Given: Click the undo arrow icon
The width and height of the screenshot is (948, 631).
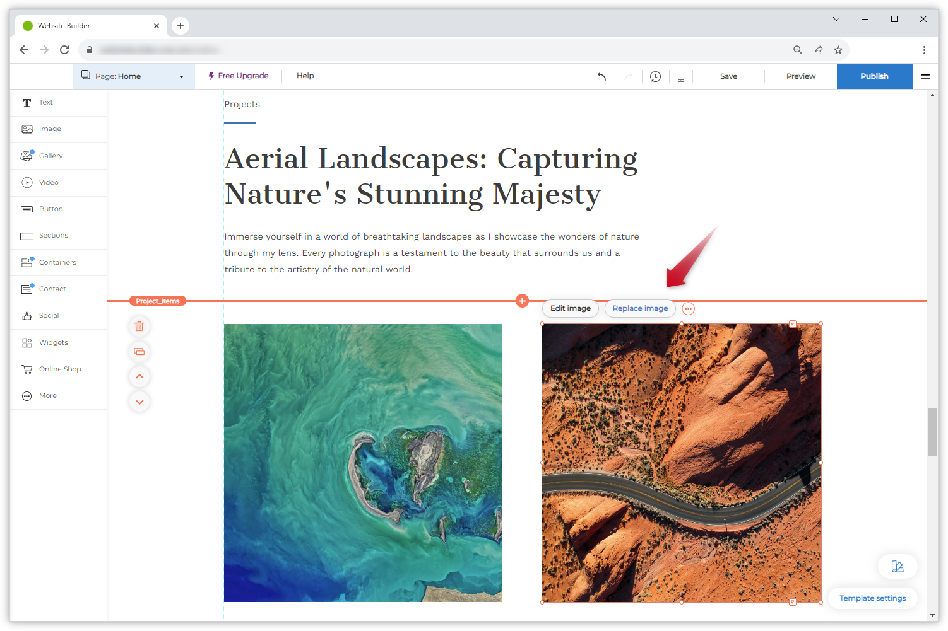Looking at the screenshot, I should click(601, 76).
